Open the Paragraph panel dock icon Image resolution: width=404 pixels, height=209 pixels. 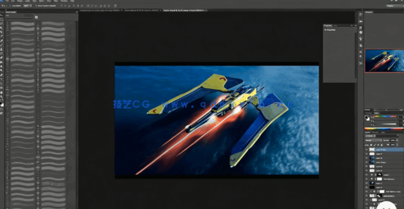[x=361, y=57]
